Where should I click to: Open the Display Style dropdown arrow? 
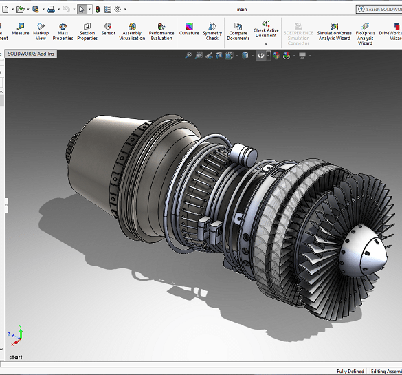252,56
